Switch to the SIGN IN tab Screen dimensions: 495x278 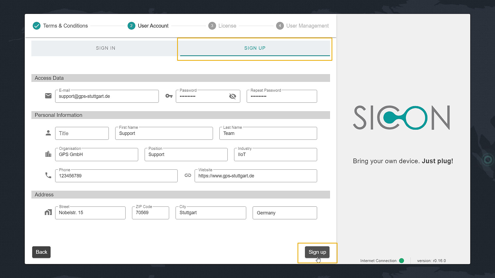pyautogui.click(x=105, y=48)
